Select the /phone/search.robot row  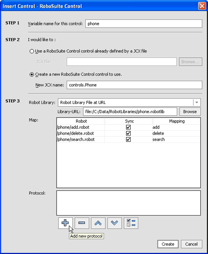click(x=128, y=140)
